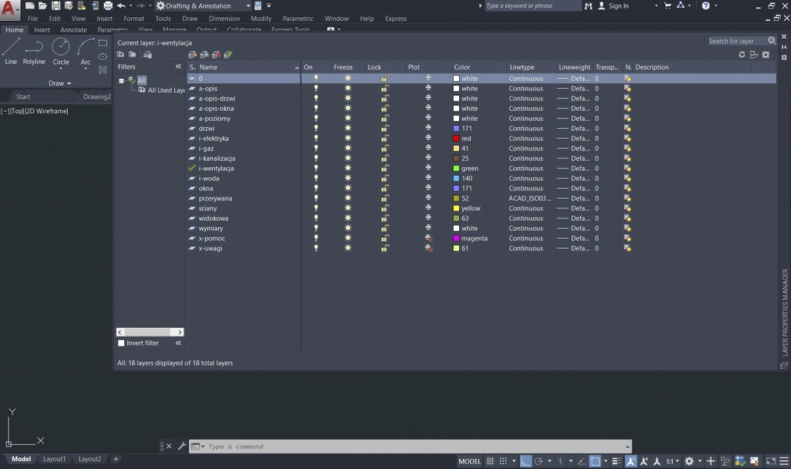The width and height of the screenshot is (791, 469).
Task: Click the Delete Layer icon with red mark
Action: coord(216,55)
